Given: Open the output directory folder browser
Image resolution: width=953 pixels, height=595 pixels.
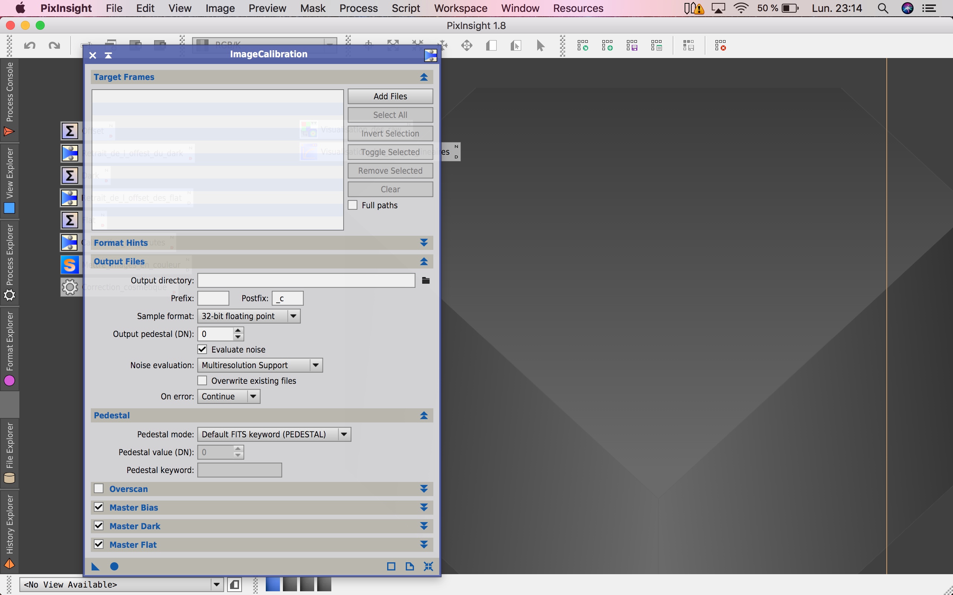Looking at the screenshot, I should [426, 280].
